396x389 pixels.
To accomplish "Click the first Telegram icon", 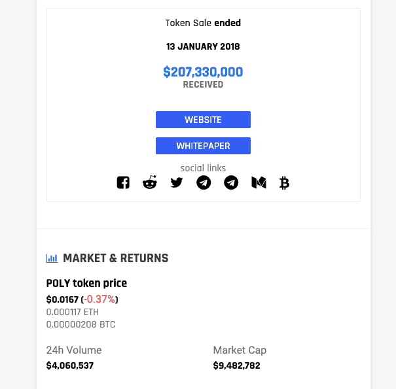I will point(204,183).
